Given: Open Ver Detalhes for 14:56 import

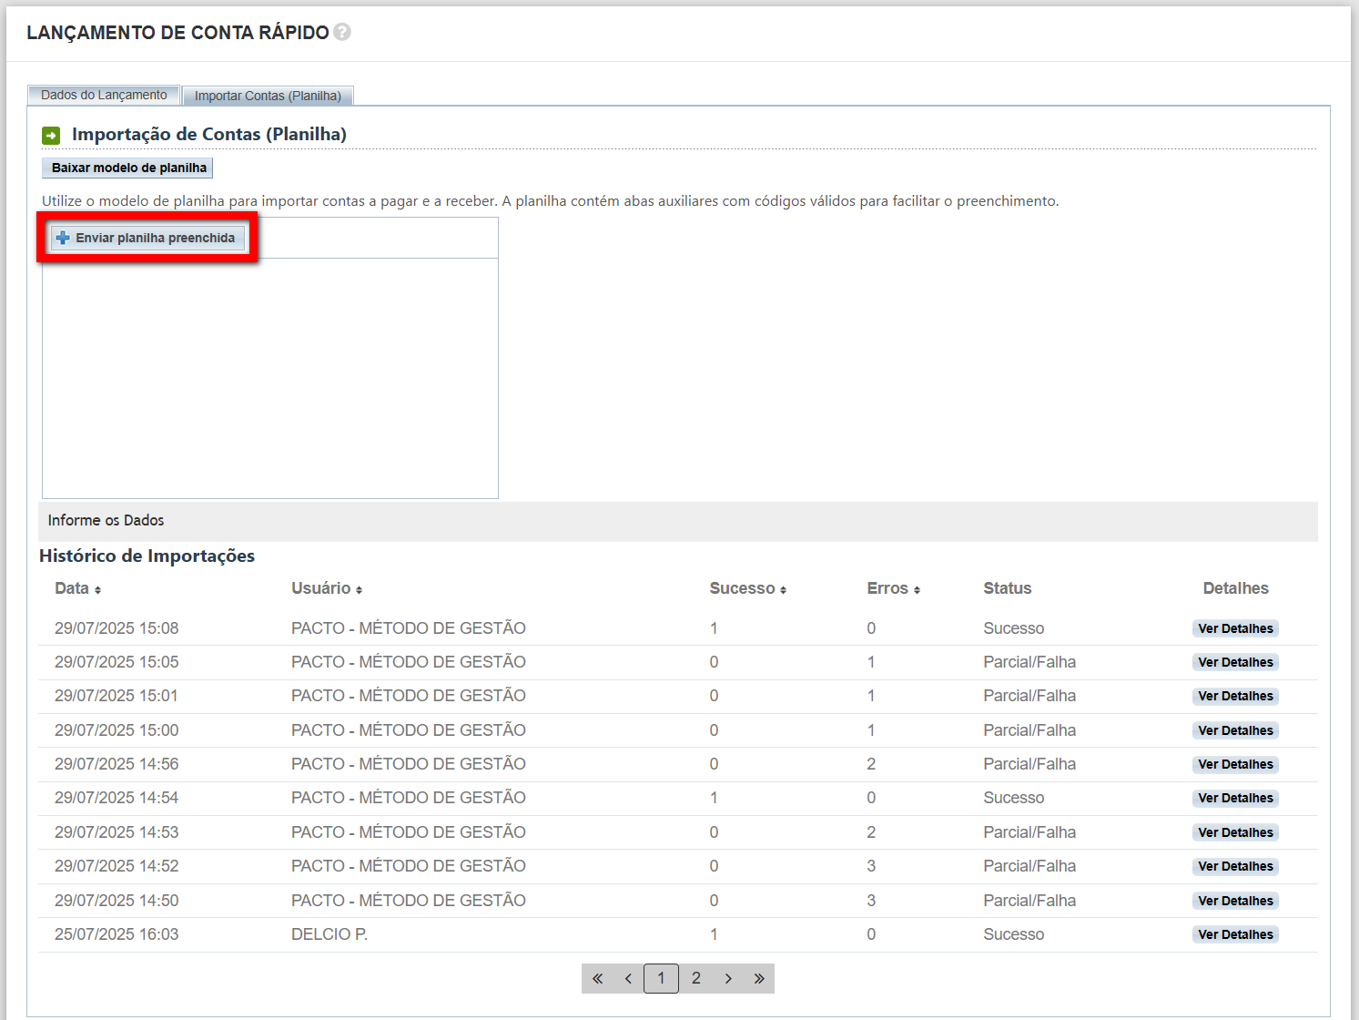Looking at the screenshot, I should pyautogui.click(x=1235, y=764).
